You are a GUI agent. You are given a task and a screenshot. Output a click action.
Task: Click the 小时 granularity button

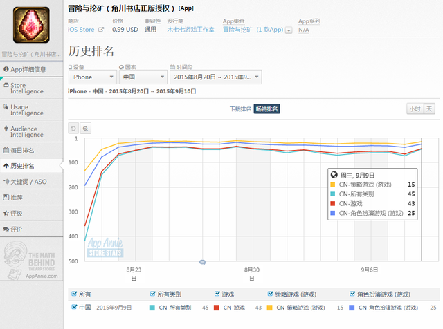[x=414, y=109]
